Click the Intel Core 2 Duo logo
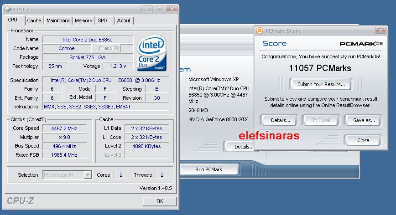This screenshot has height=215, width=396. coord(151,53)
